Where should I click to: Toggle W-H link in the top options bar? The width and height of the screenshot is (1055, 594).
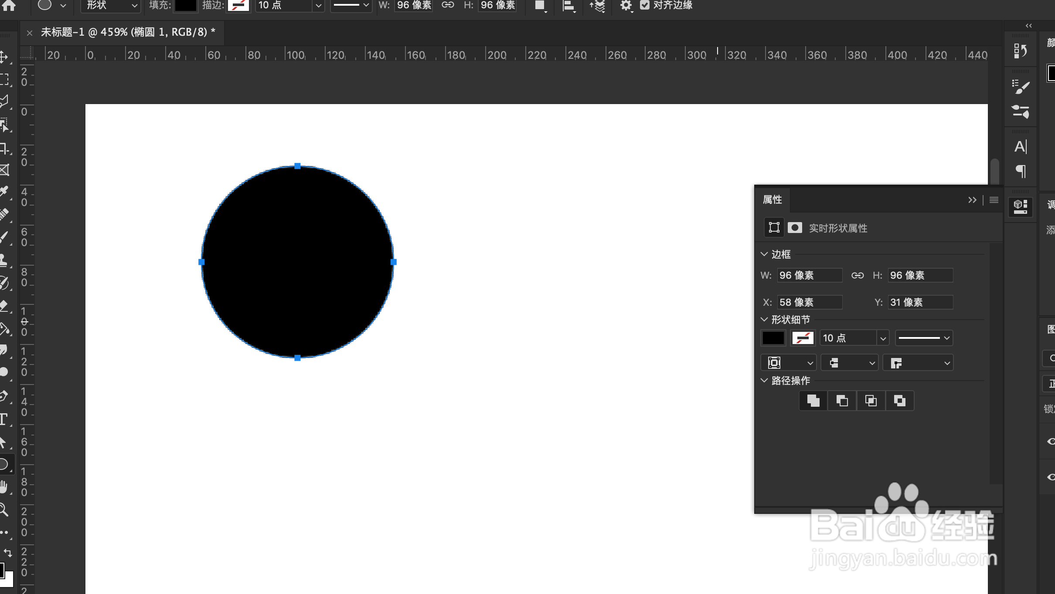click(x=448, y=5)
